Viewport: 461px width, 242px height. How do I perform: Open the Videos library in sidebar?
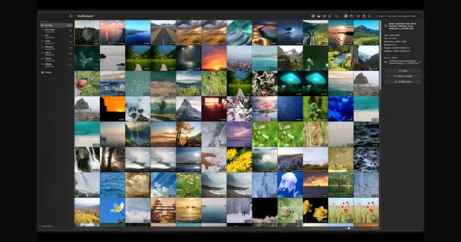pyautogui.click(x=56, y=65)
